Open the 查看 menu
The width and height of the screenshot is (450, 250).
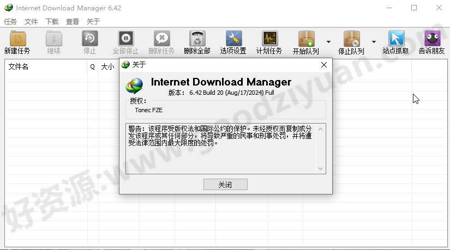(73, 21)
